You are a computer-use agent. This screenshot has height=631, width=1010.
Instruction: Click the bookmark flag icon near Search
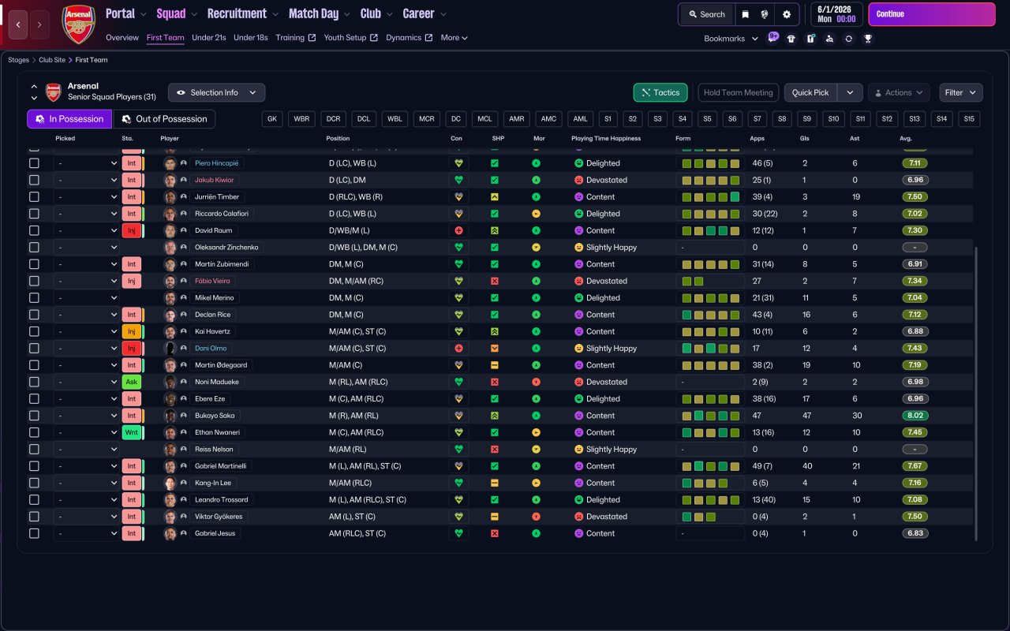pyautogui.click(x=745, y=14)
